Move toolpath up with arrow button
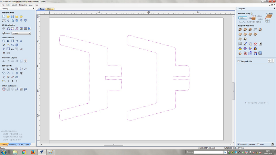Viewport: 276px width, 155px height. pos(269,61)
